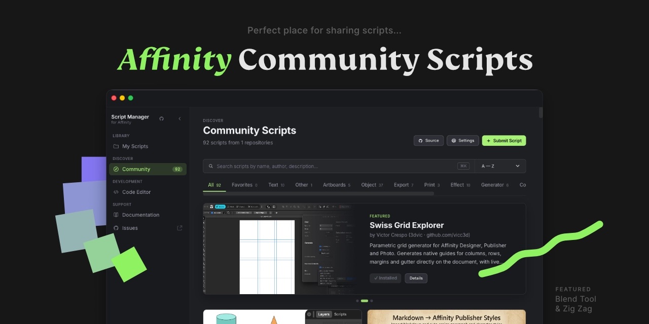Select Community in the sidebar
Screen dimensions: 649x324
(x=148, y=169)
